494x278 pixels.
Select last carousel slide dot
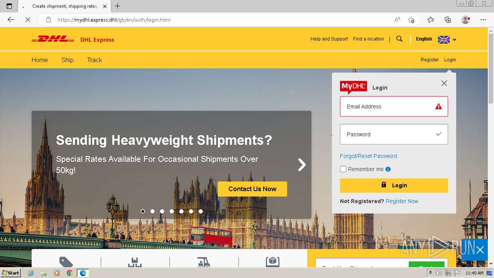click(x=201, y=211)
